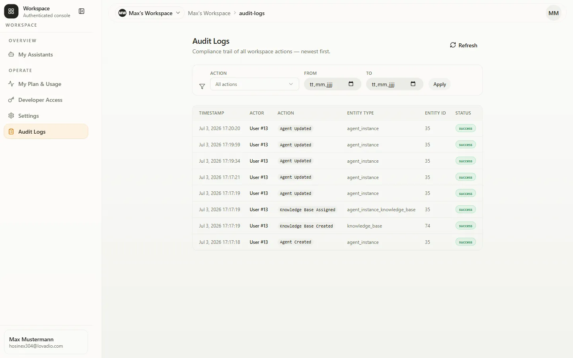This screenshot has width=573, height=358.
Task: Click the ACTION column header in the table
Action: point(286,113)
